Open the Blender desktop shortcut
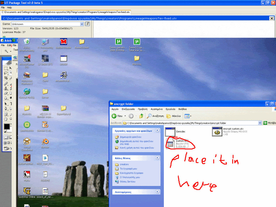 point(45,142)
